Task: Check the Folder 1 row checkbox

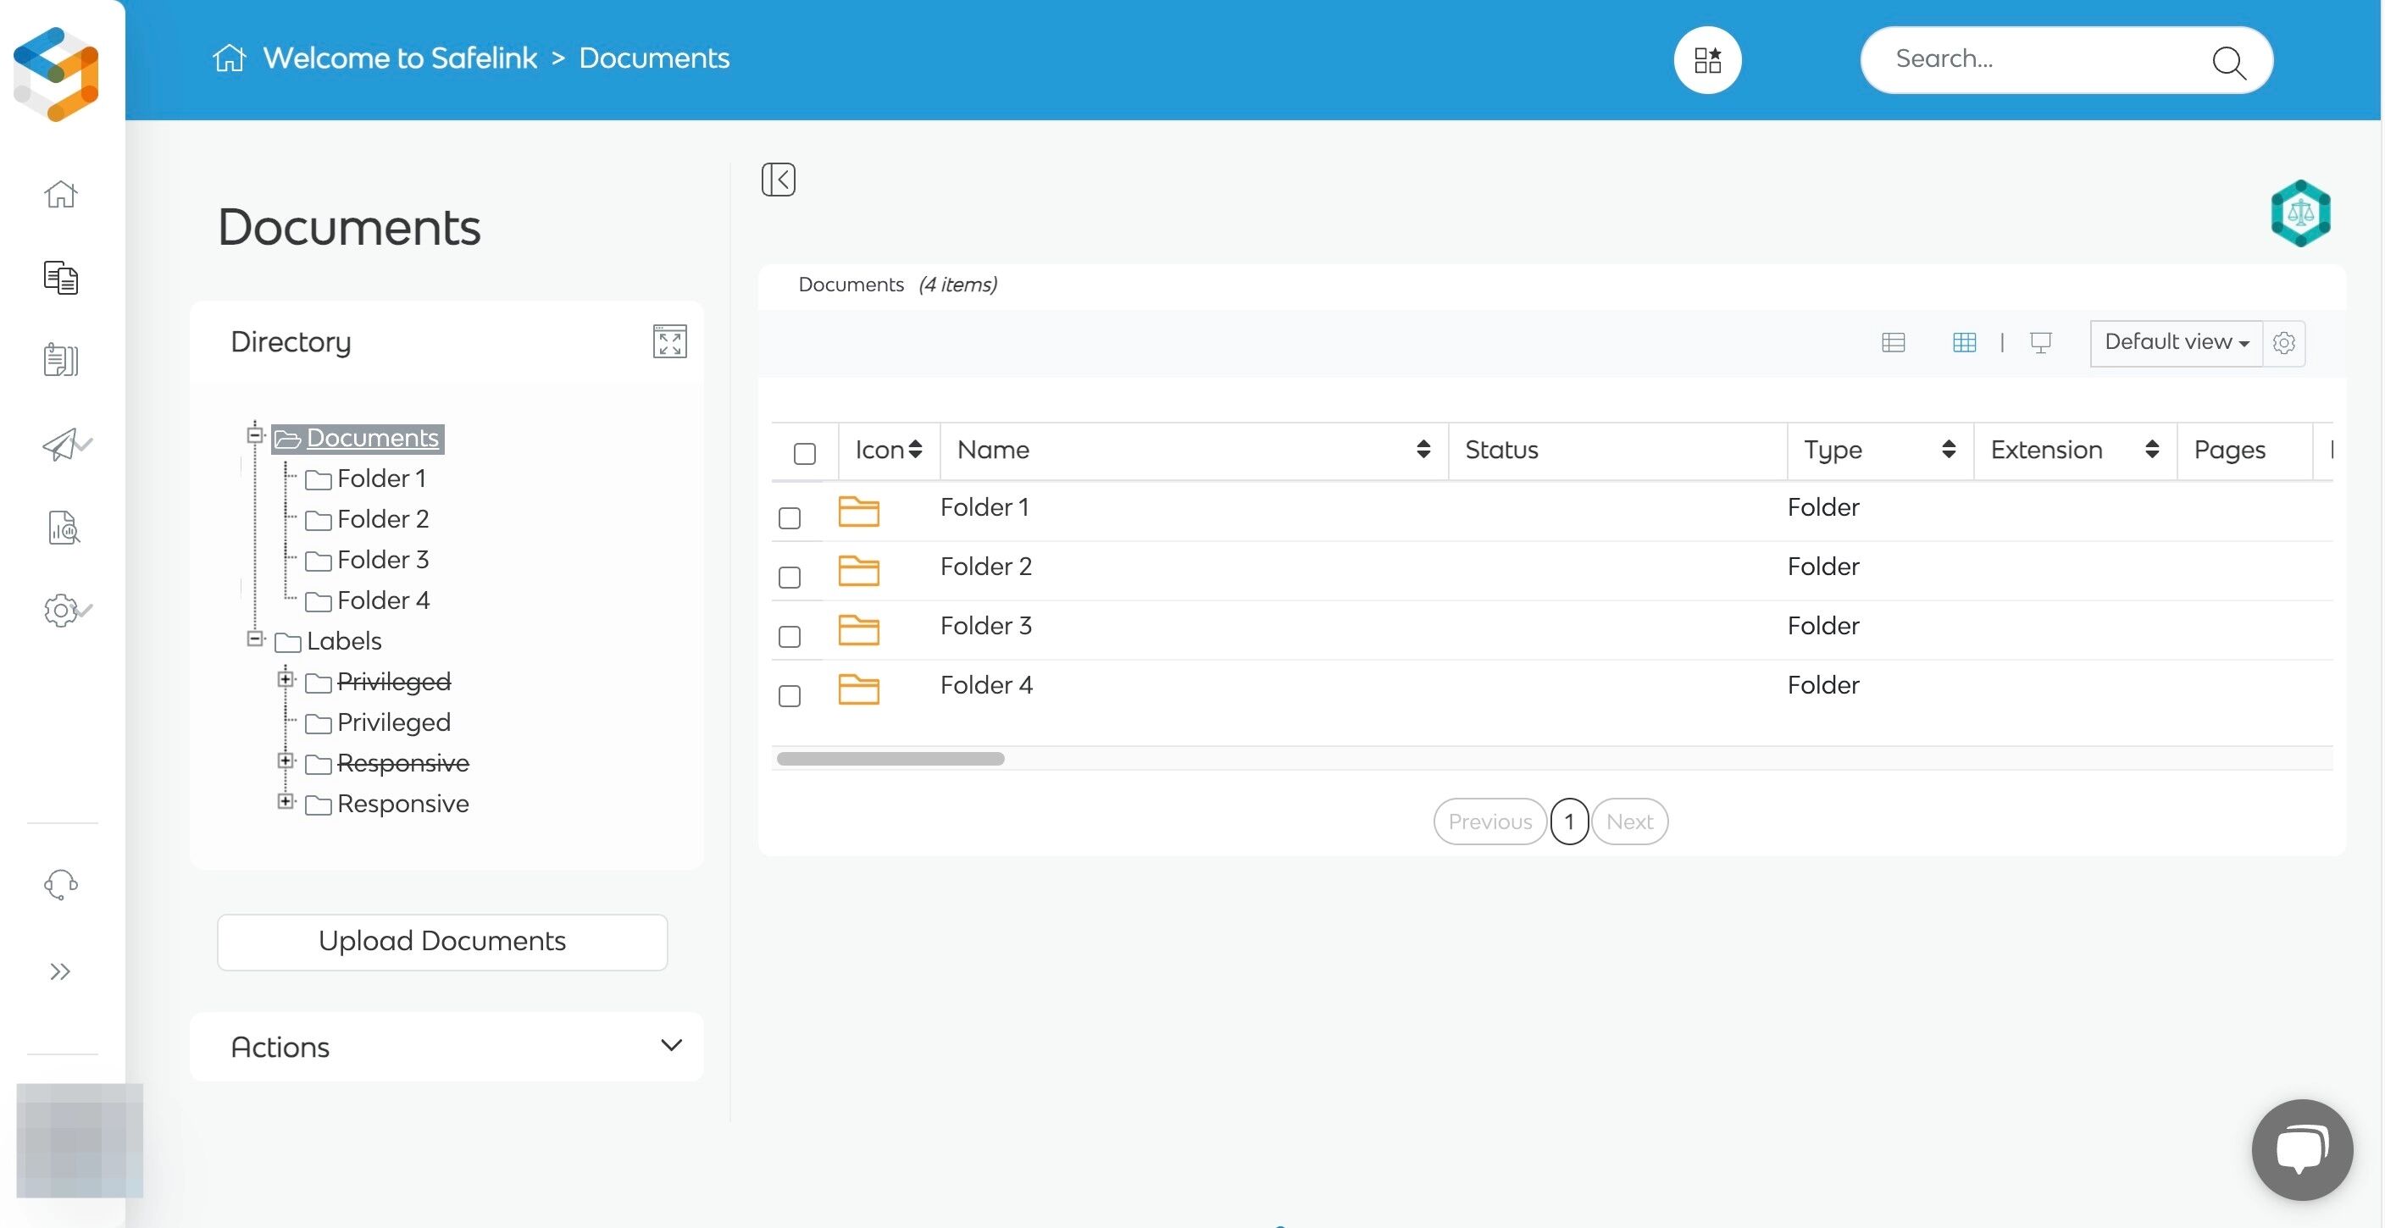Action: pyautogui.click(x=789, y=518)
